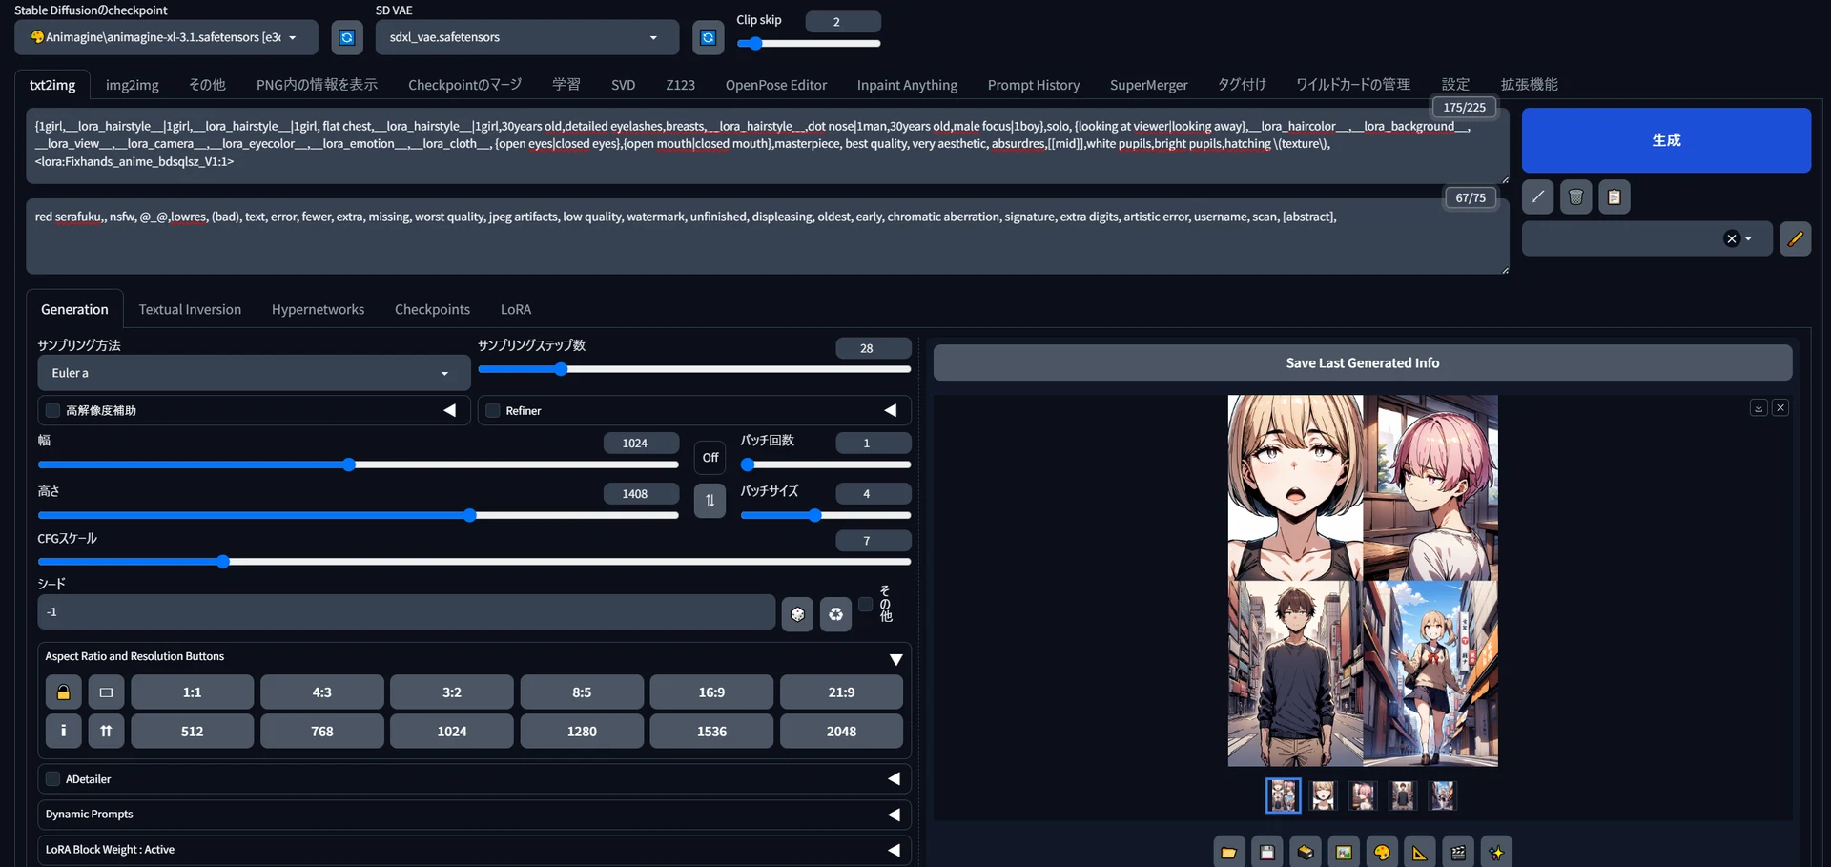Open the Prompt History tab

(x=1034, y=85)
